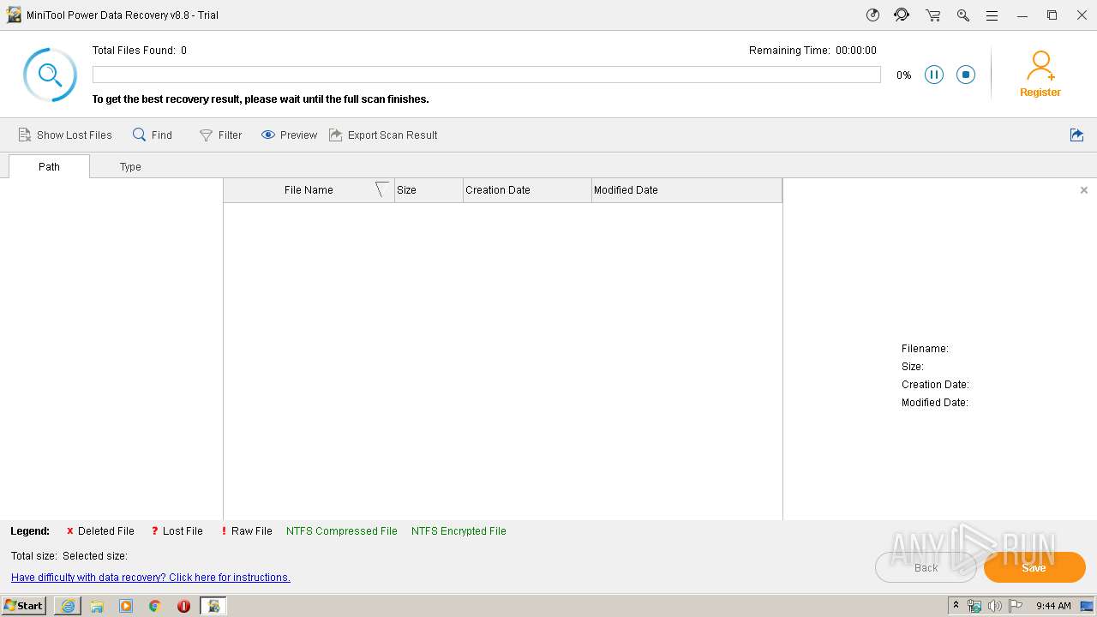Open the Find tool
This screenshot has height=617, width=1097.
click(153, 135)
